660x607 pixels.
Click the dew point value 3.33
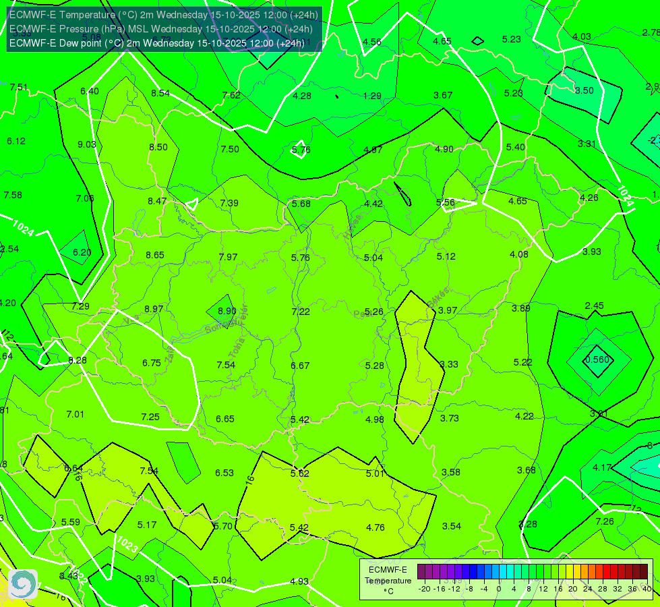(x=449, y=364)
